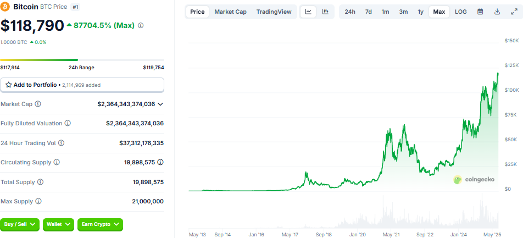Select the 24h time range

point(350,12)
